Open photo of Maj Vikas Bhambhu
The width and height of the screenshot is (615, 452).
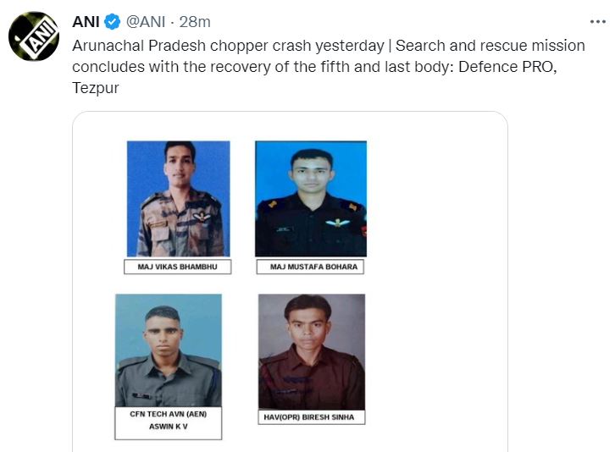[x=178, y=199]
